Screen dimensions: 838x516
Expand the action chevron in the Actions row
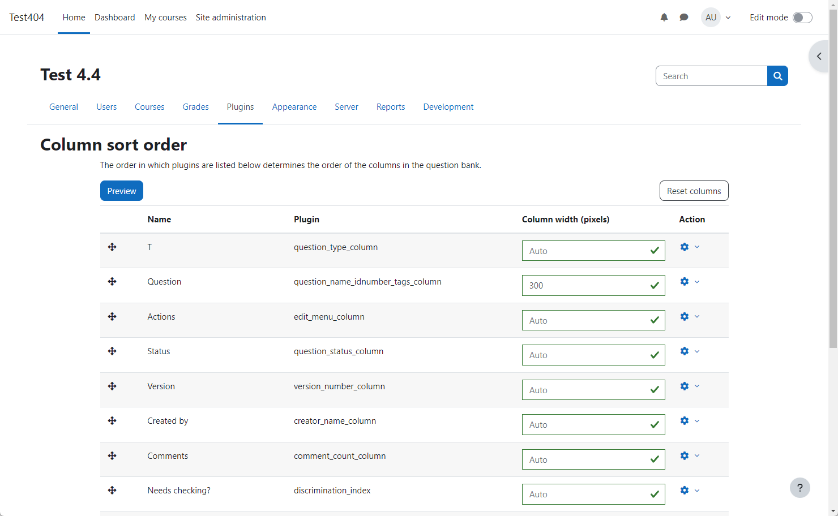[697, 316]
